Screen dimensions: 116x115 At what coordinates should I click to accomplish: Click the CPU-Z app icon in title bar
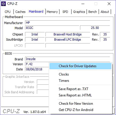point(3,4)
